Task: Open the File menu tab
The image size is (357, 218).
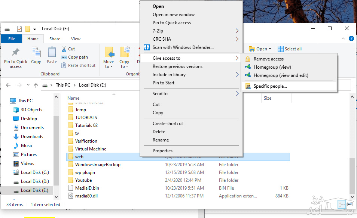Action: click(12, 39)
